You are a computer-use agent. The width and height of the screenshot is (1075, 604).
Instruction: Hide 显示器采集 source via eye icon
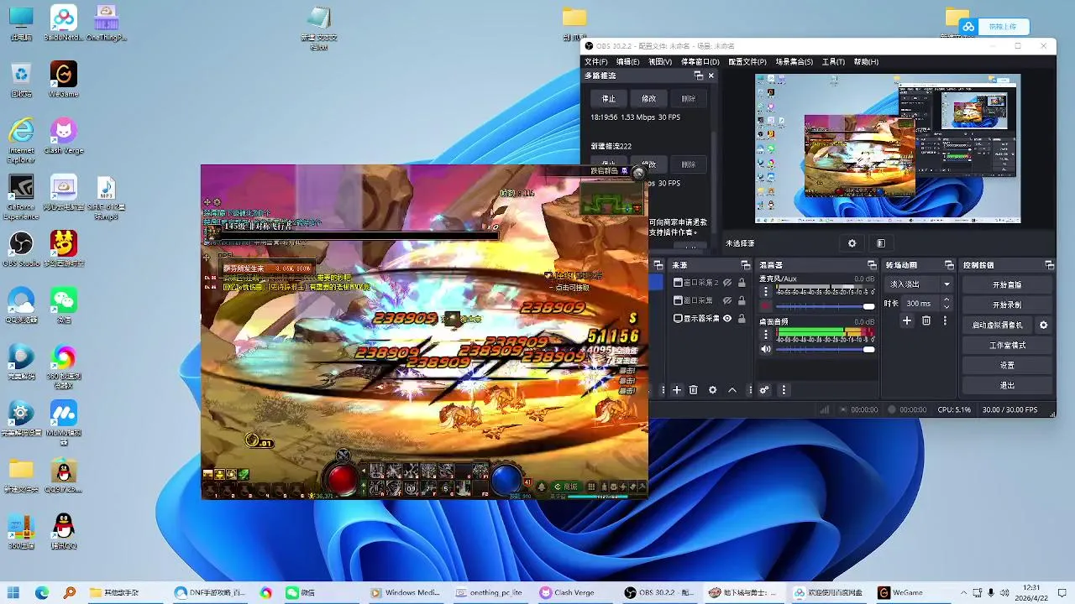[x=727, y=319]
